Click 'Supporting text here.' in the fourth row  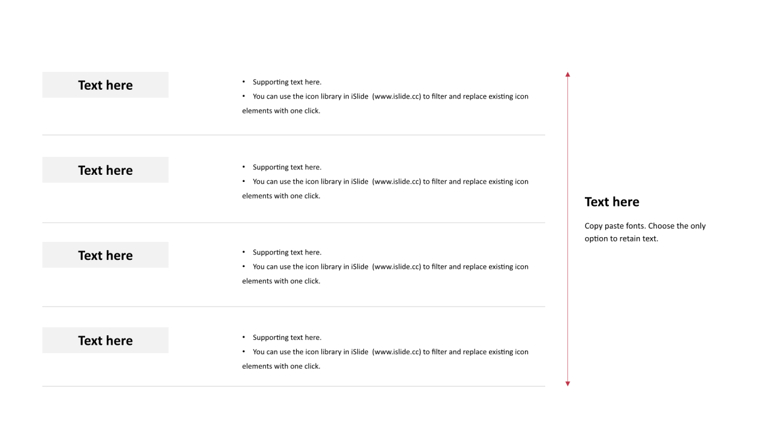click(287, 337)
